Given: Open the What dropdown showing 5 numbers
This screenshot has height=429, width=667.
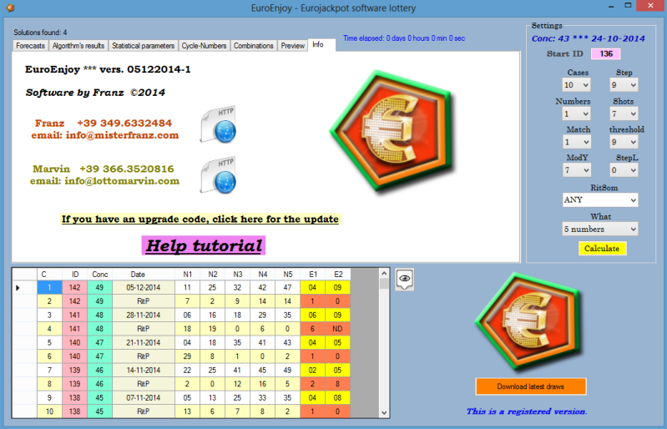Looking at the screenshot, I should 600,230.
